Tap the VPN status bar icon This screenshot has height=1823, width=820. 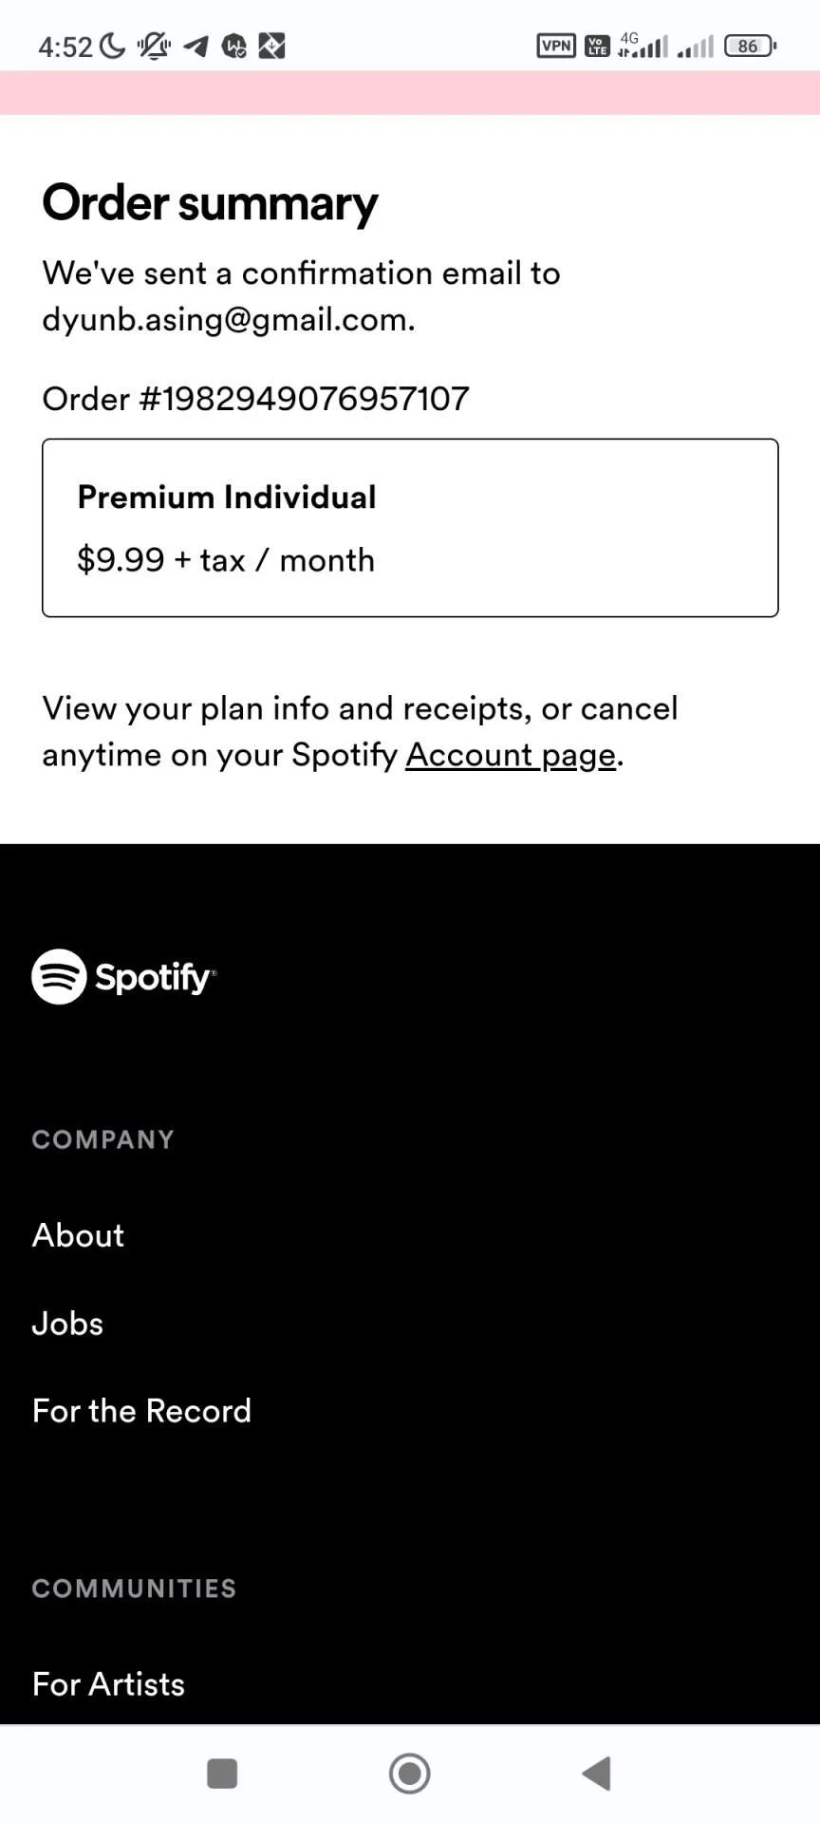click(x=556, y=46)
